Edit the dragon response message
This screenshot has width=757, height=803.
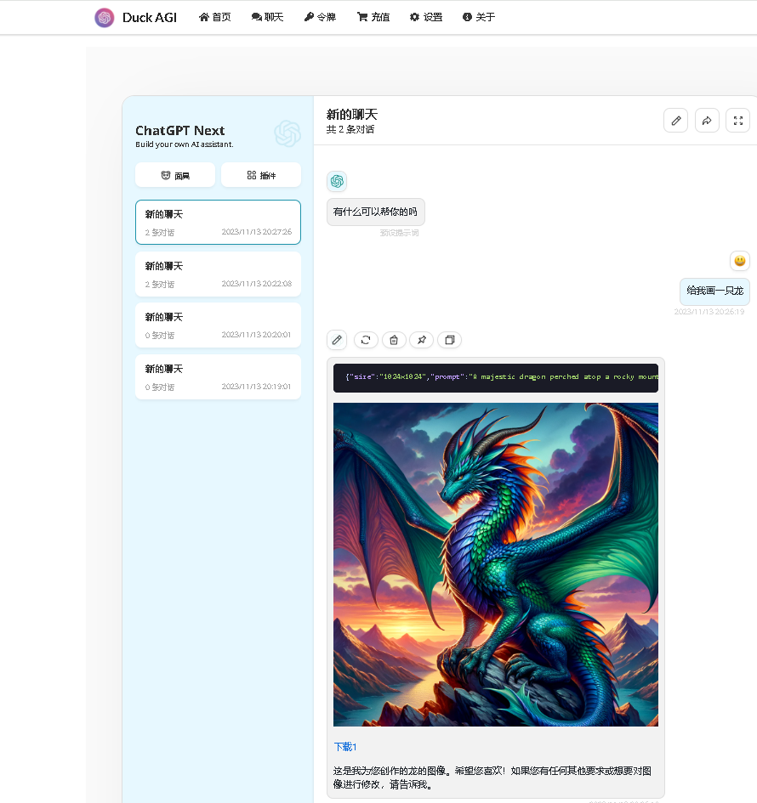click(x=337, y=340)
